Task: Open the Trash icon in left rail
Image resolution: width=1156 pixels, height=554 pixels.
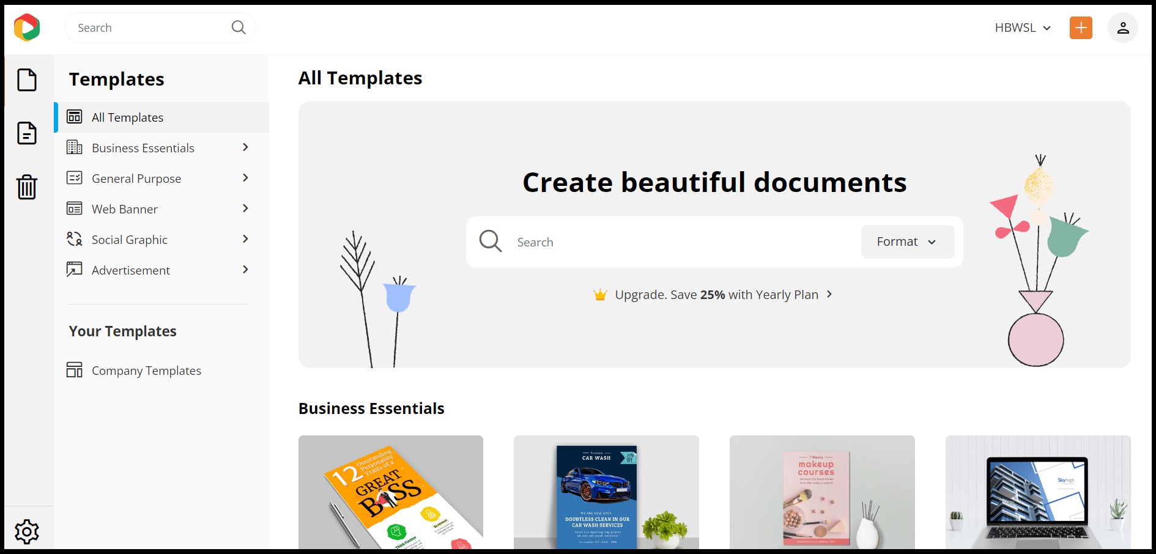Action: point(27,187)
